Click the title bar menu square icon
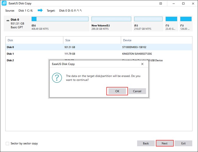The height and width of the screenshot is (152, 198). tap(160, 4)
